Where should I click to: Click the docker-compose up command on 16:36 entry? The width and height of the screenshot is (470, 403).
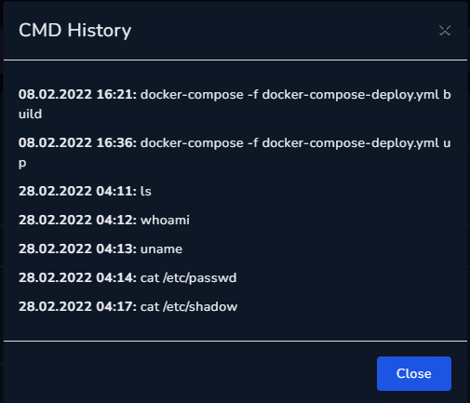click(x=296, y=143)
